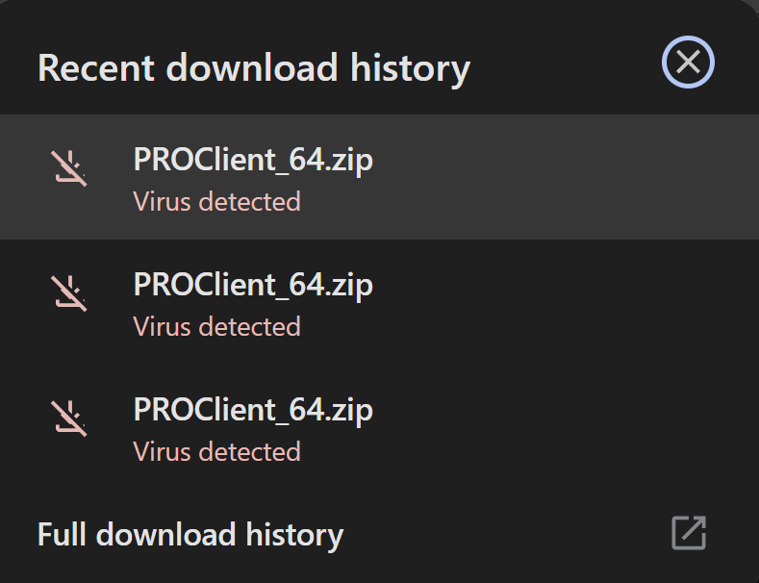
Task: Click the top PROClient_64.zip filename
Action: [x=253, y=160]
